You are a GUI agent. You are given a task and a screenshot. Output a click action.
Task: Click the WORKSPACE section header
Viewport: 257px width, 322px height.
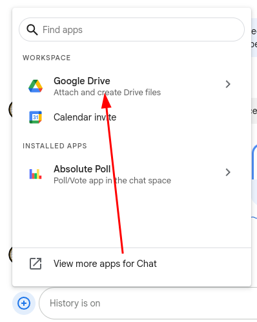click(46, 58)
